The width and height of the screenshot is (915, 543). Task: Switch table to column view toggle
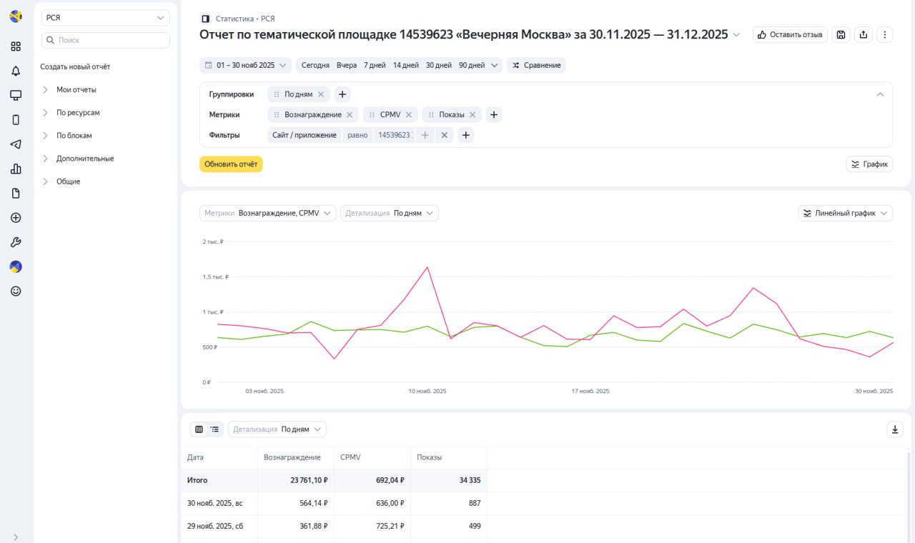click(199, 429)
